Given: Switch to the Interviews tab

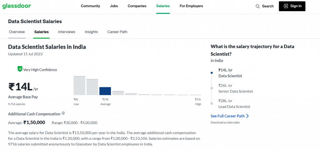Looking at the screenshot, I should click(67, 32).
